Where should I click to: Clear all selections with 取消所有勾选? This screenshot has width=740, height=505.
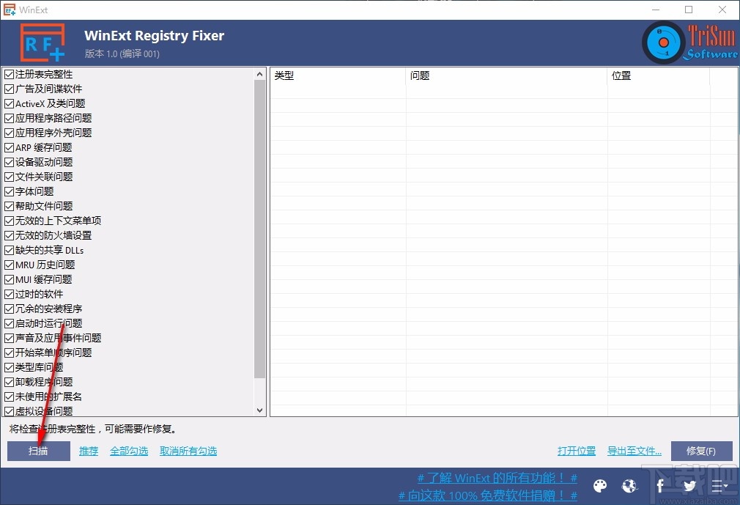pos(188,451)
